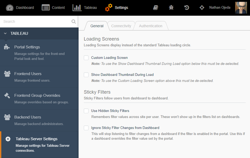Click the Tableau bar chart icon

tap(77, 8)
